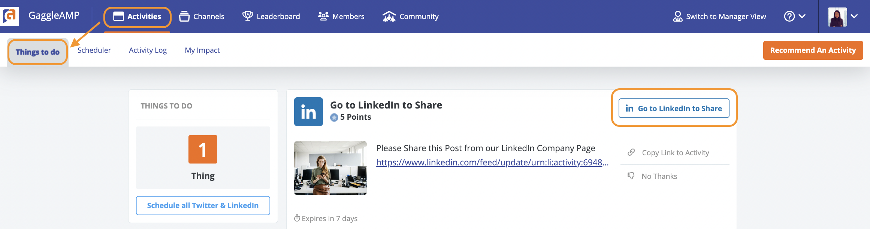Click the Go to LinkedIn to Share button
This screenshot has height=229, width=870.
[674, 108]
